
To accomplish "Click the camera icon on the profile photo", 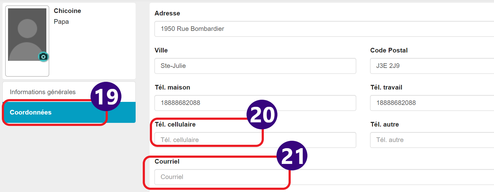I will [43, 56].
